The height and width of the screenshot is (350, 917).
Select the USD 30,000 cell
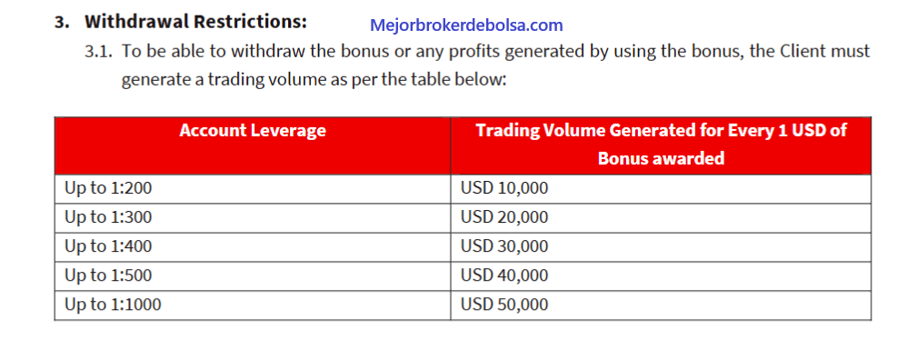click(661, 246)
